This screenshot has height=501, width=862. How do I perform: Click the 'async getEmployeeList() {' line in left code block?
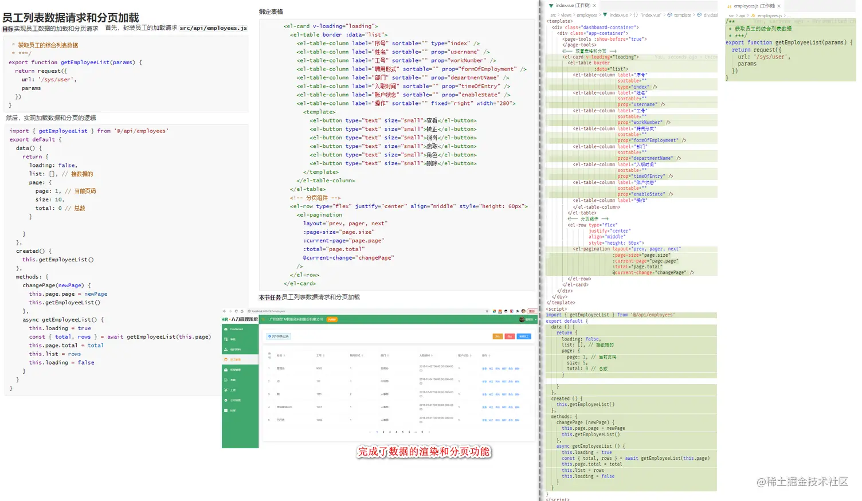pyautogui.click(x=63, y=320)
